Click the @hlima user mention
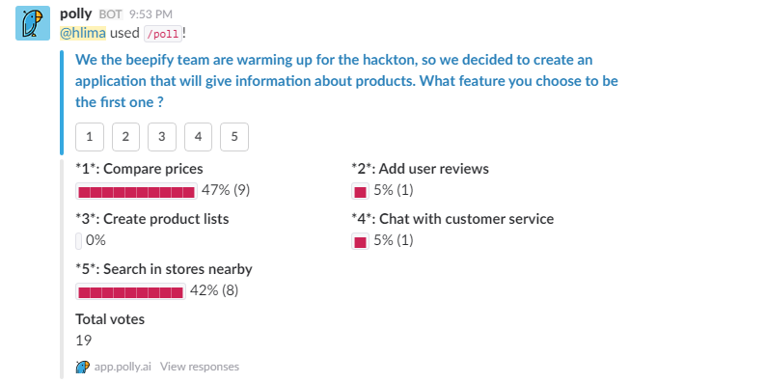 point(83,33)
